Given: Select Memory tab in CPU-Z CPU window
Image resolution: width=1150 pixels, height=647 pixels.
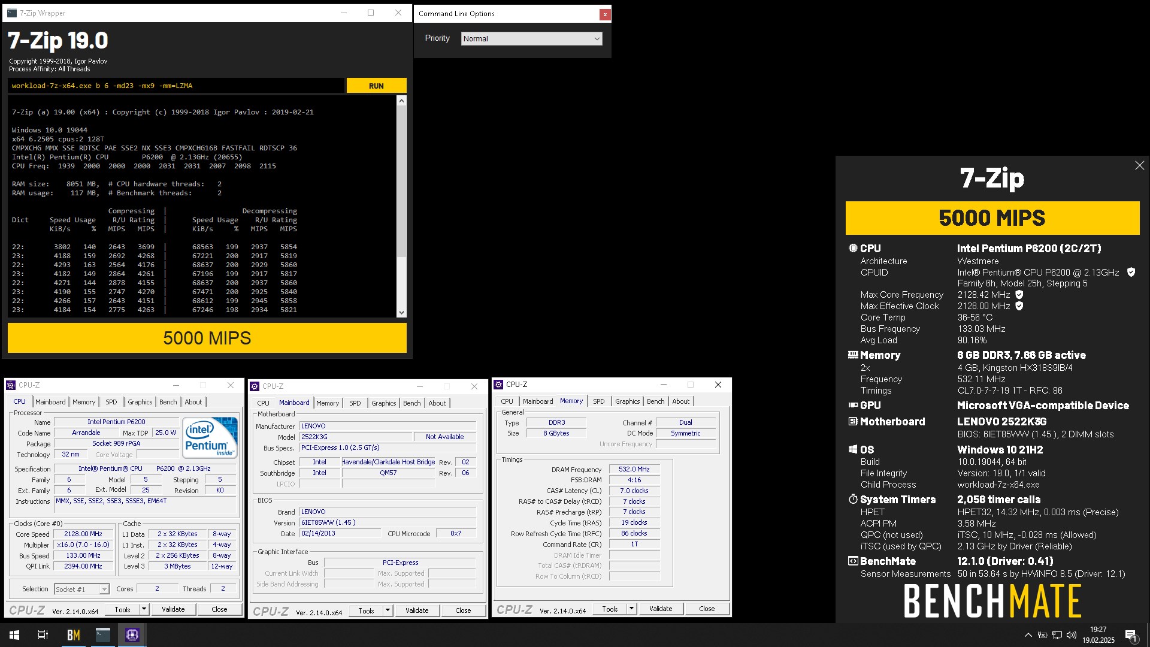Looking at the screenshot, I should coord(84,402).
